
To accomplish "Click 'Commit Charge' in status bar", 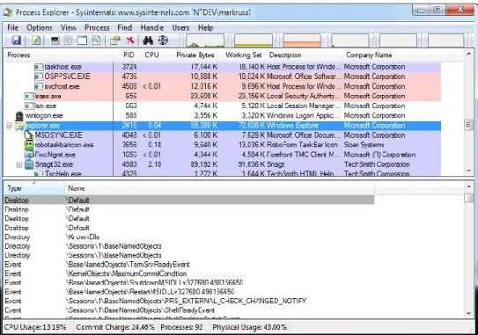I will [x=115, y=327].
